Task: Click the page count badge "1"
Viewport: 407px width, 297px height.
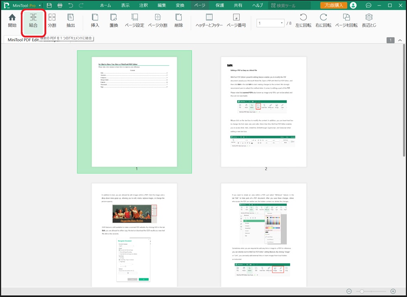Action: [390, 40]
